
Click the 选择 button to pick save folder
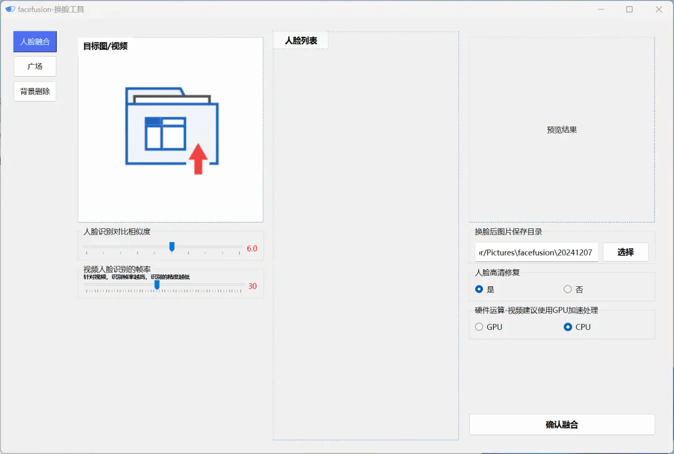[x=625, y=252]
